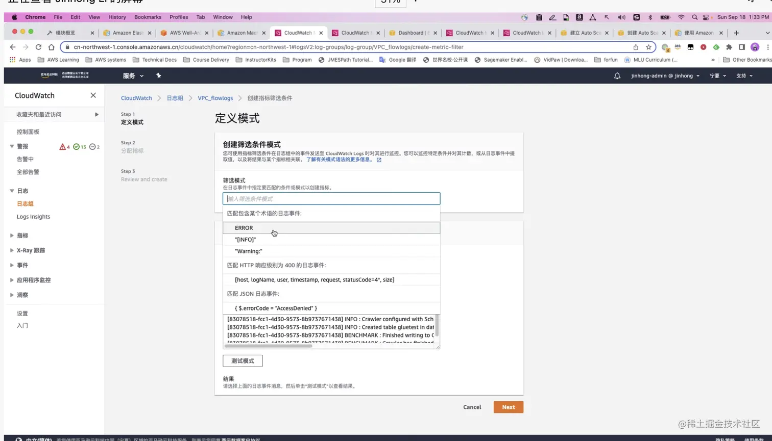Expand 收藏夹和最近访问 in the sidebar
The width and height of the screenshot is (772, 441).
[96, 115]
